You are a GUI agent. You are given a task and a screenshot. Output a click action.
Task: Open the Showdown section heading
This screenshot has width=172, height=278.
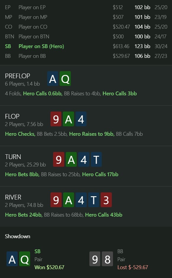pyautogui.click(x=18, y=236)
